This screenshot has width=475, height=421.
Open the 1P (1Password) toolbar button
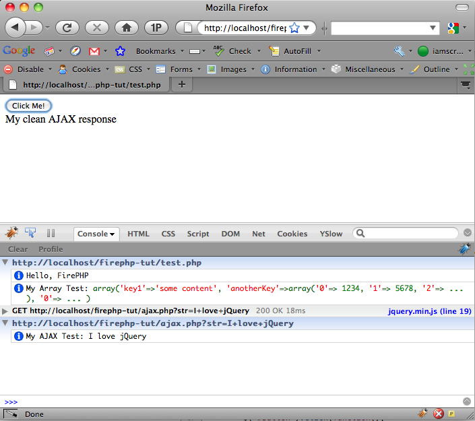156,28
